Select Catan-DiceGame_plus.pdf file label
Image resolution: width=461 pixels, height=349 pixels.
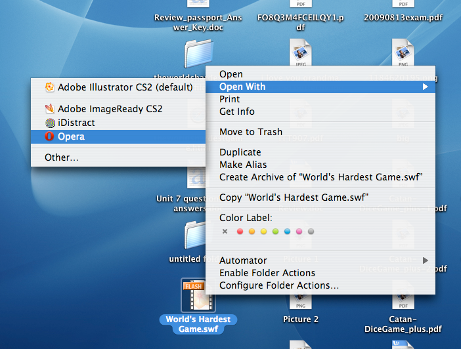[x=403, y=324]
